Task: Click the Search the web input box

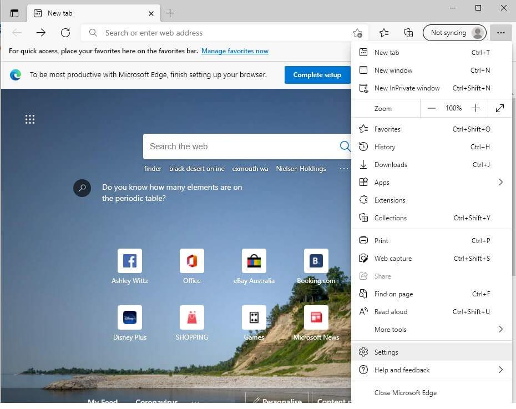Action: 241,147
